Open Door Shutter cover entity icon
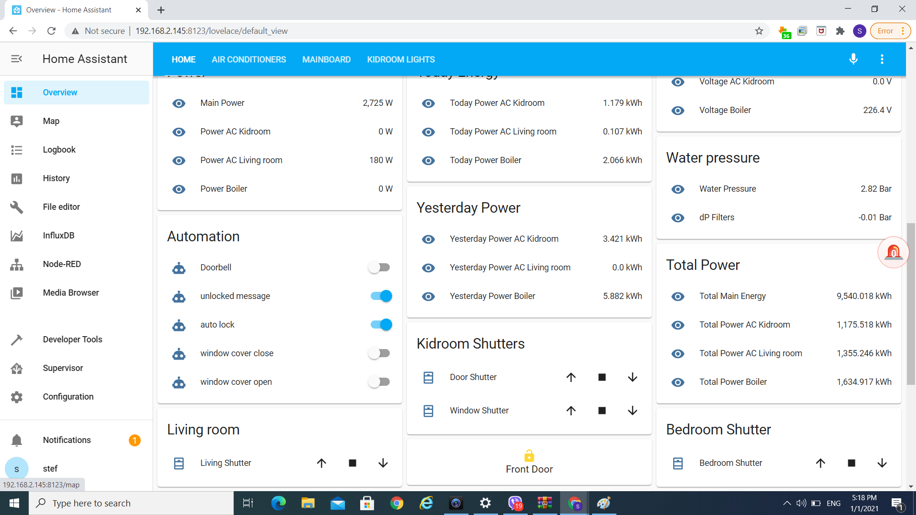 (x=428, y=378)
